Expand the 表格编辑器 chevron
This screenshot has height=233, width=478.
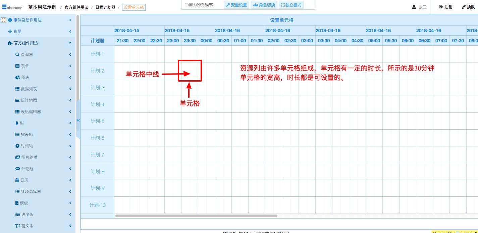70,111
